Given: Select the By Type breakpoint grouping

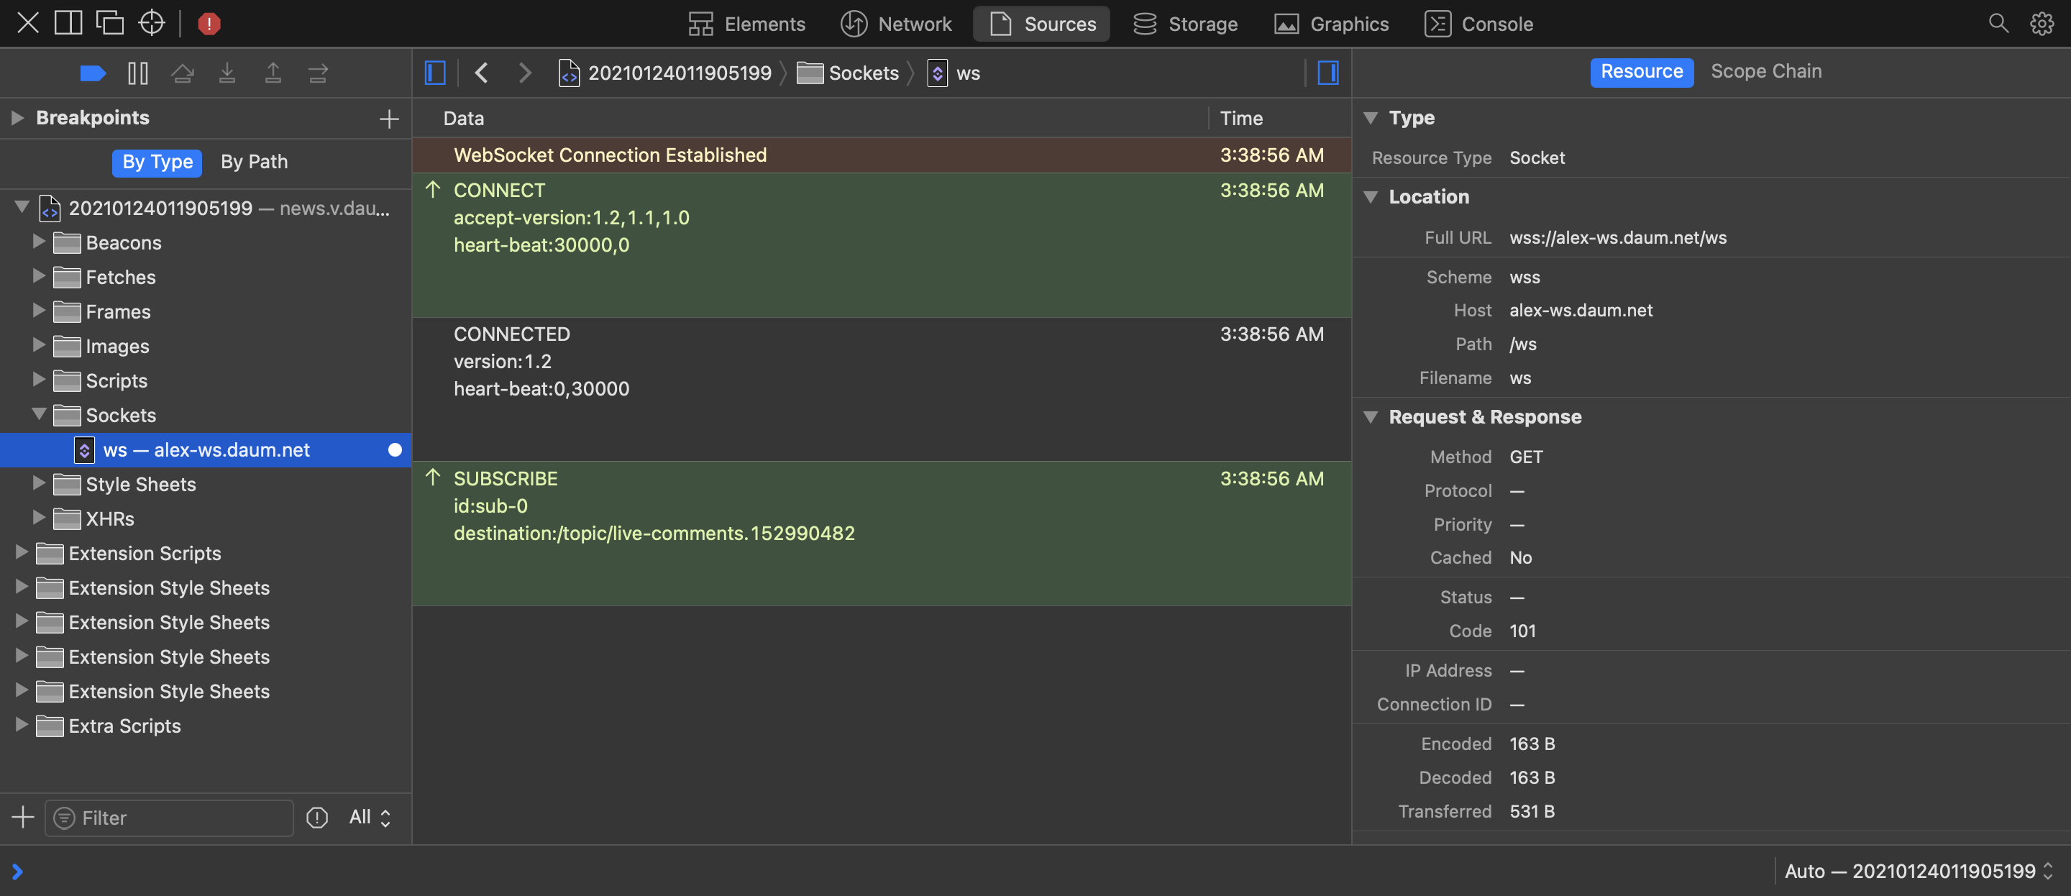Looking at the screenshot, I should pyautogui.click(x=157, y=162).
